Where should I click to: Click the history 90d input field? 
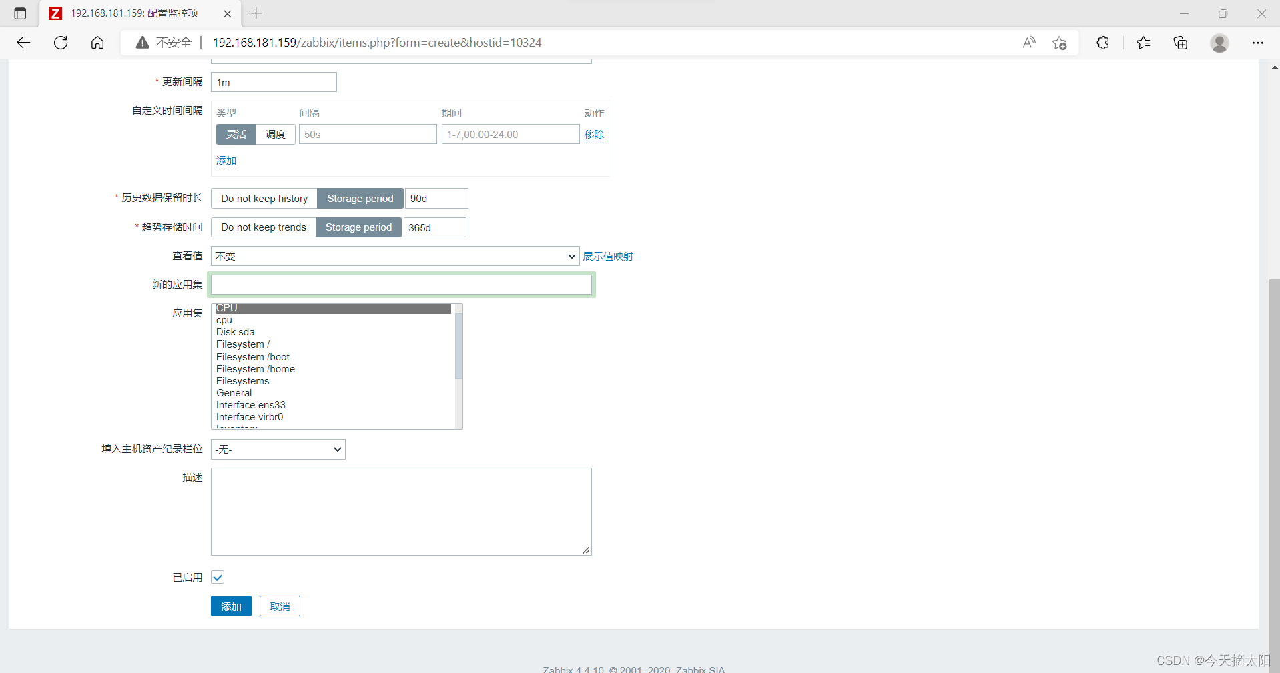(436, 198)
